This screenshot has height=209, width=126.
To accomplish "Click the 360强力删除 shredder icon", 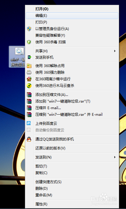I will point(29,72).
